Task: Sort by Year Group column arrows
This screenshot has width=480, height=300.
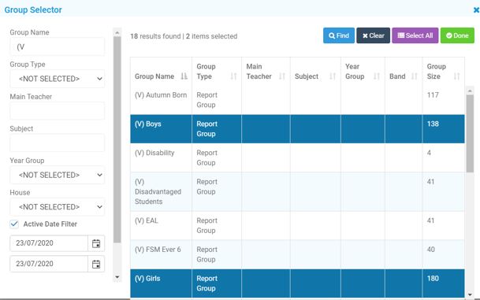Action: 377,76
